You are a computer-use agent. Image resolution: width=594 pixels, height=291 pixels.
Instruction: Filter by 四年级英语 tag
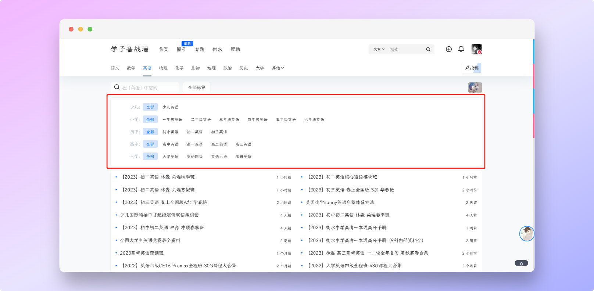tap(258, 119)
